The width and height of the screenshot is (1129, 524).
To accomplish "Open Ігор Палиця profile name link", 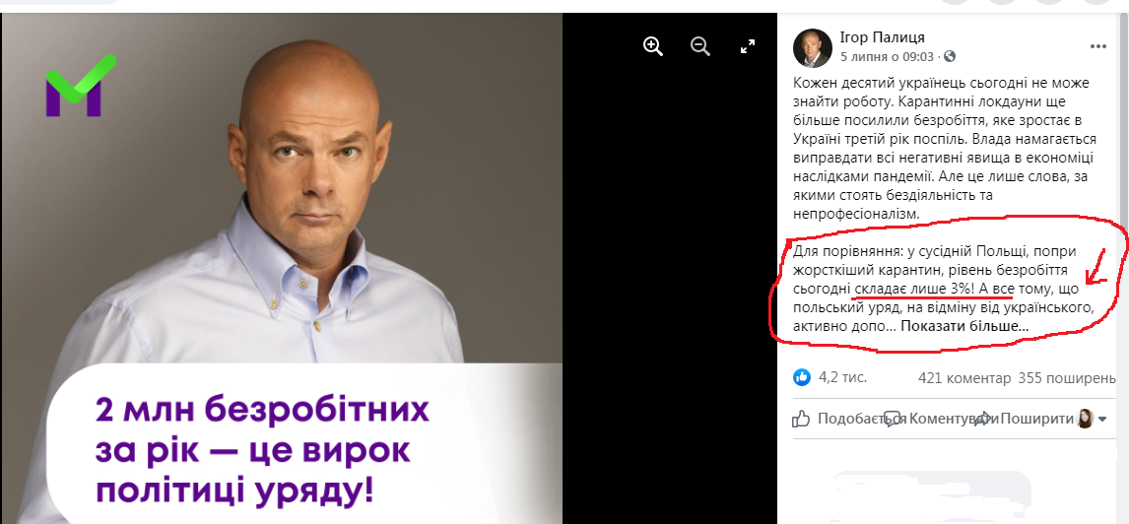I will coord(882,37).
